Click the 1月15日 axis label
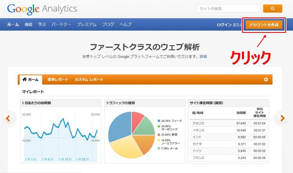This screenshot has height=173, width=293. tap(65, 159)
